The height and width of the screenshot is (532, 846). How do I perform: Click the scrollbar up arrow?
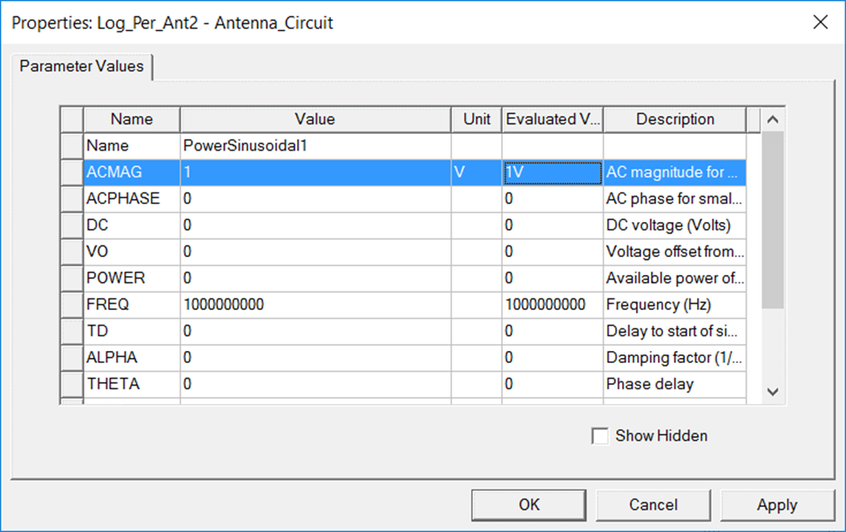772,119
